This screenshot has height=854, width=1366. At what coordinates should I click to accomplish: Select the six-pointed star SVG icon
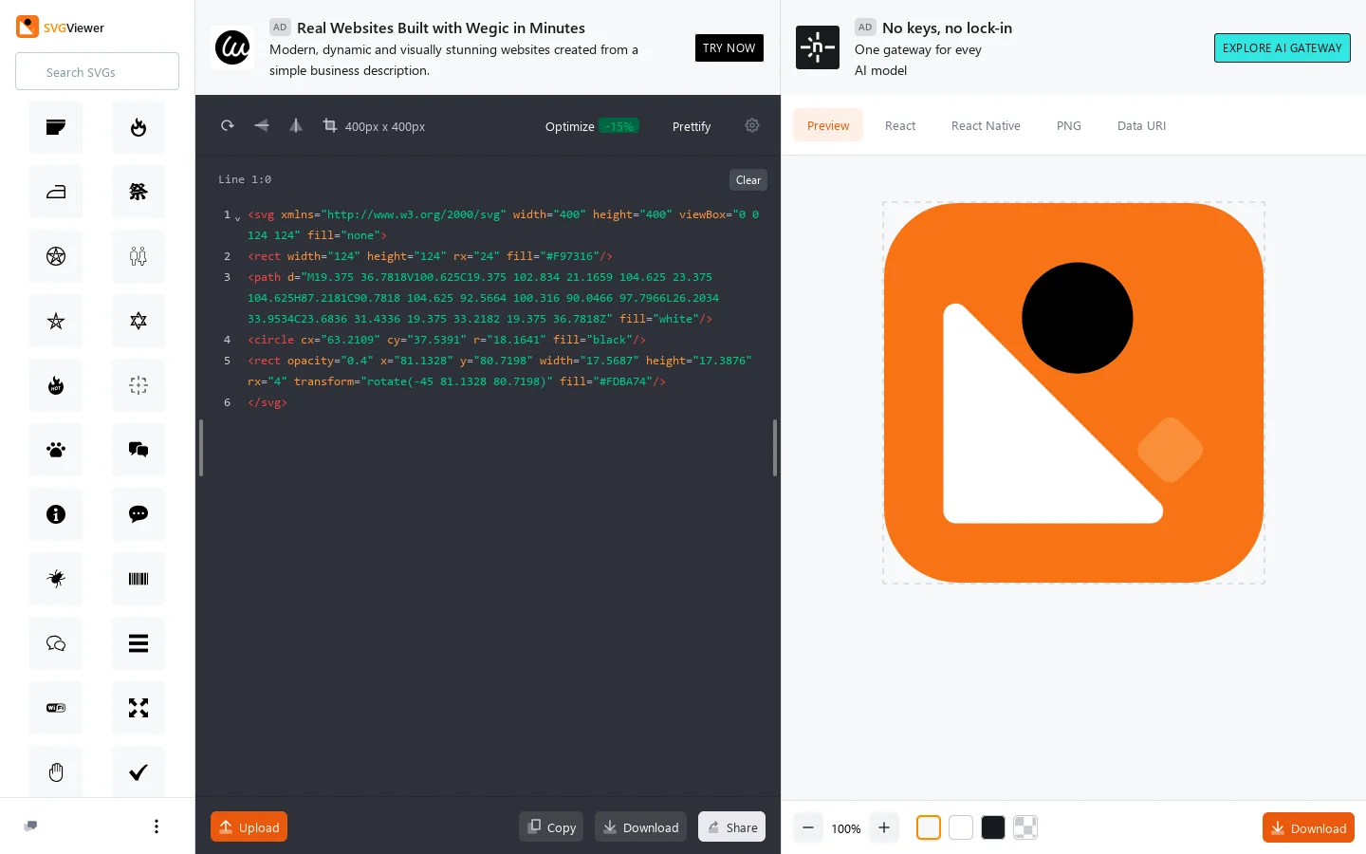pyautogui.click(x=138, y=321)
